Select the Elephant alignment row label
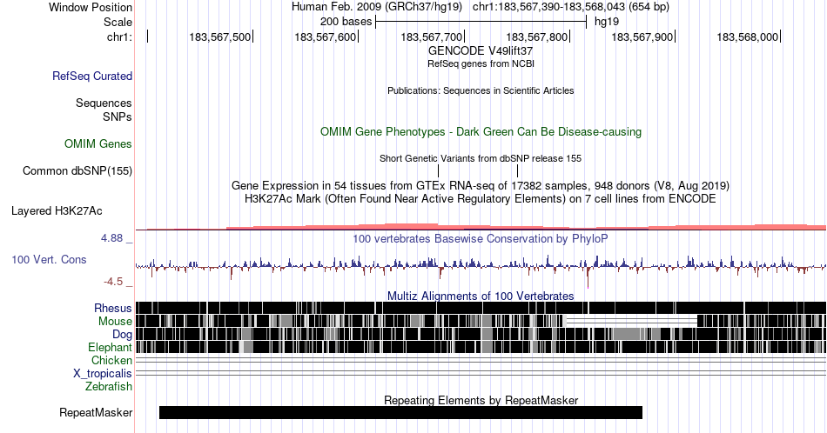The image size is (827, 433). pyautogui.click(x=110, y=347)
